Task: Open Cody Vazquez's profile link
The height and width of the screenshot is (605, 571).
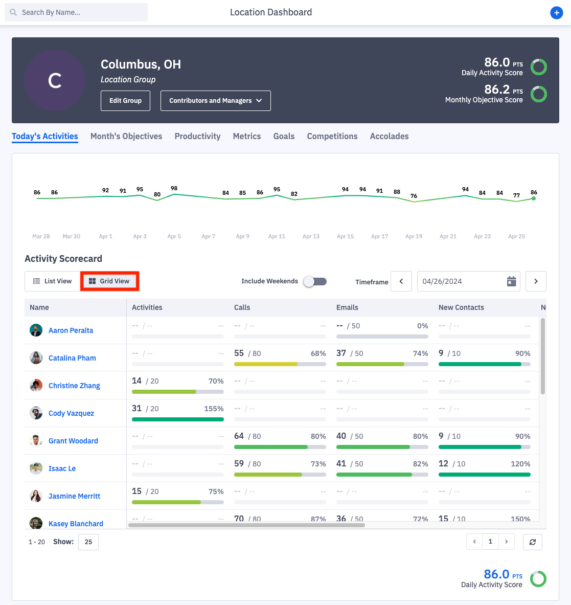Action: pyautogui.click(x=72, y=413)
